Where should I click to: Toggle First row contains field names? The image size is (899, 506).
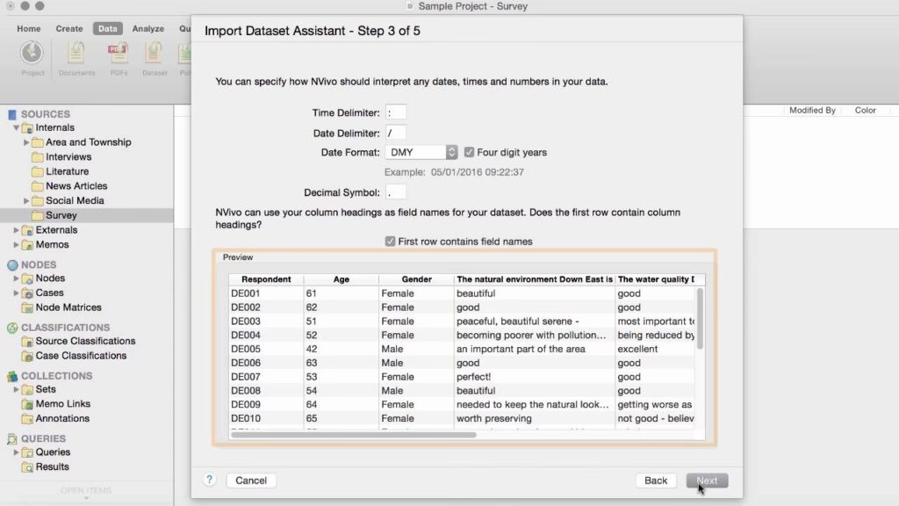tap(390, 242)
